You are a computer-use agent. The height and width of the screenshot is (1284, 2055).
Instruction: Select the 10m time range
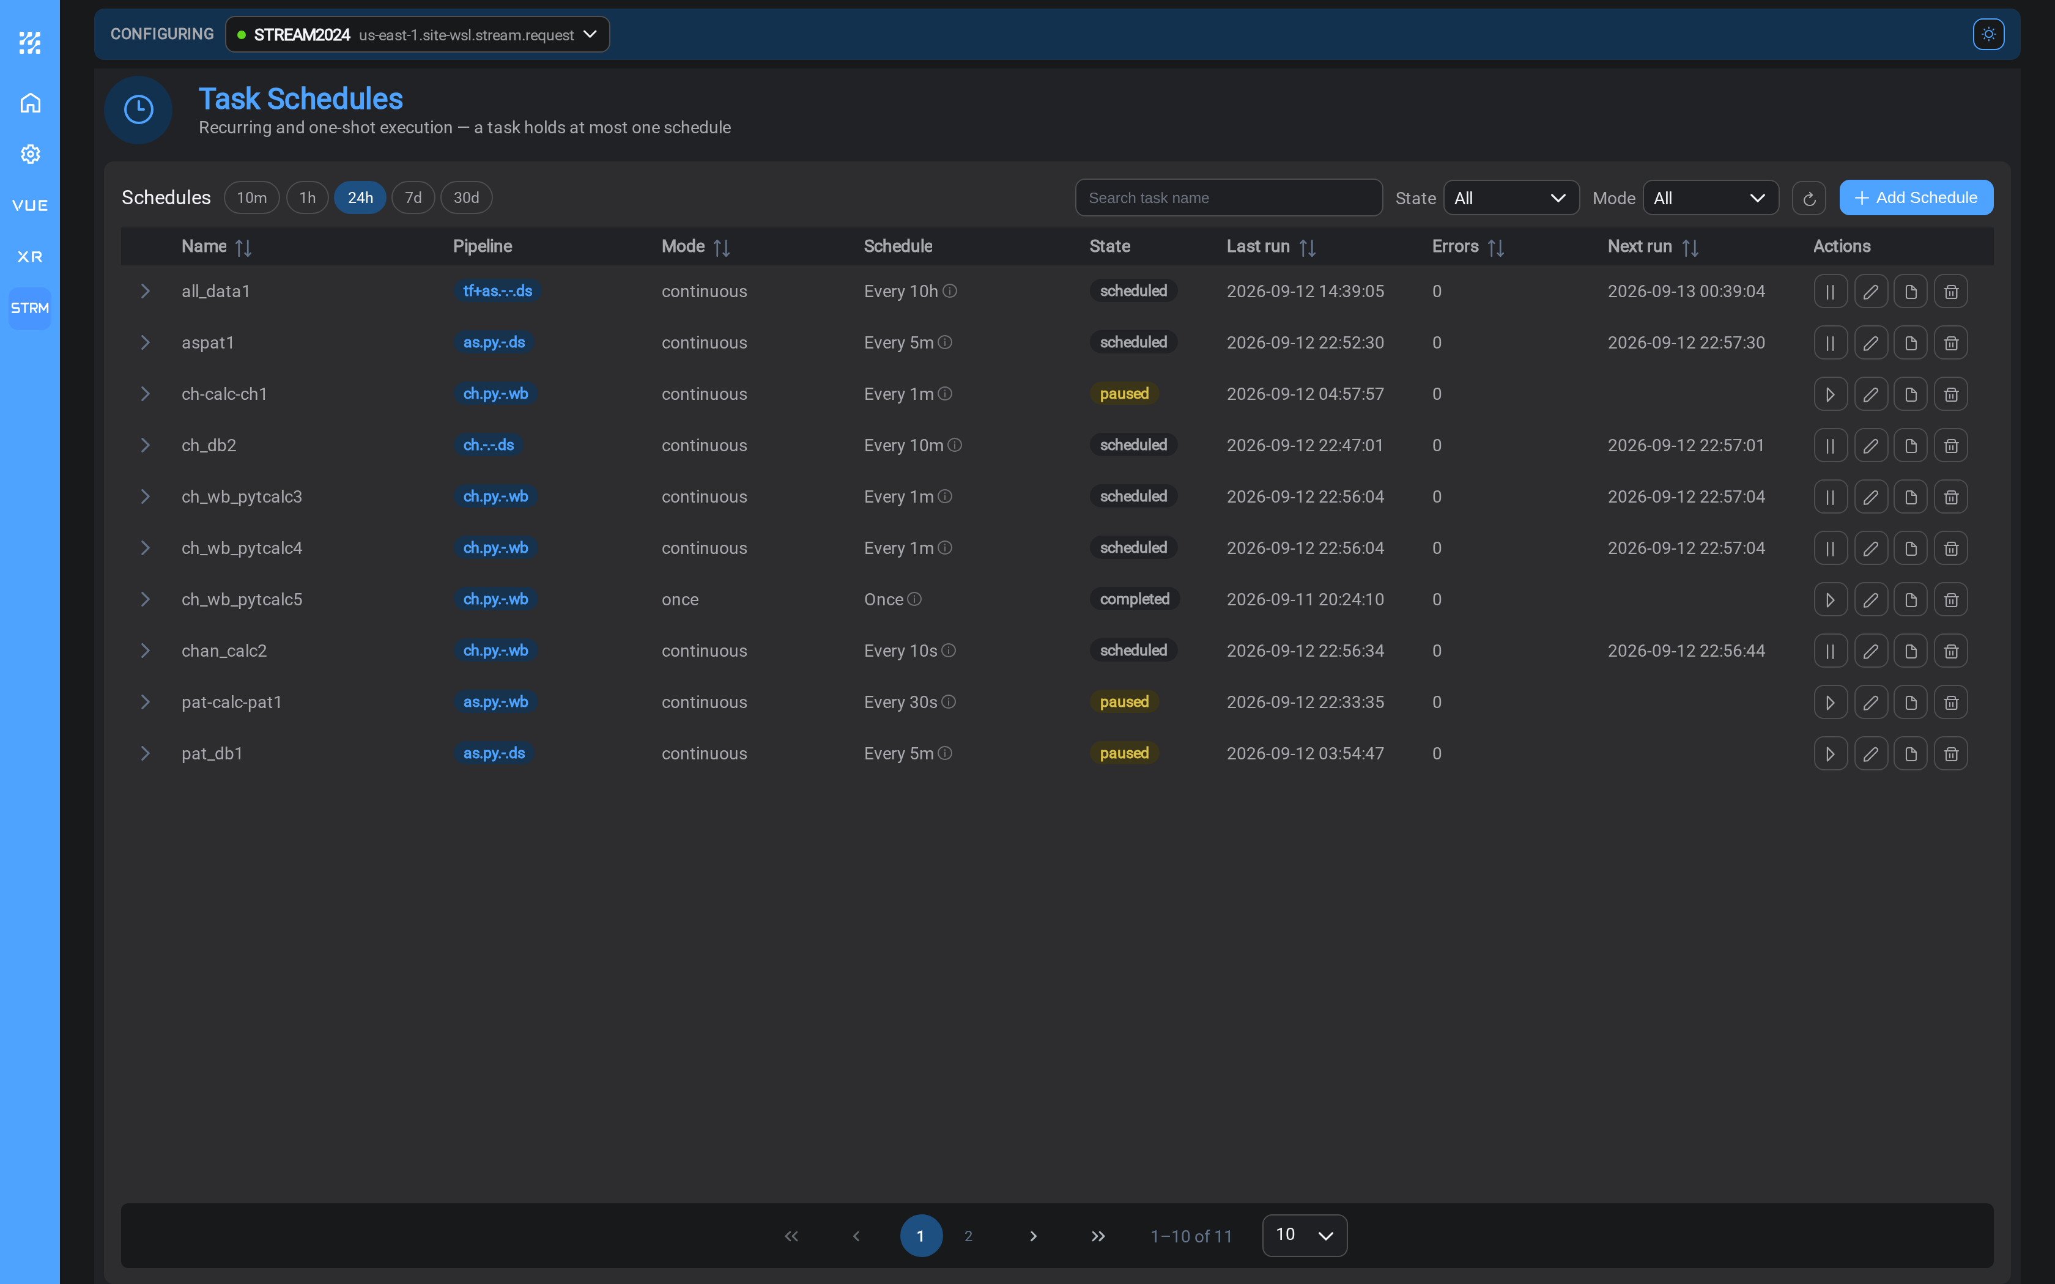pyautogui.click(x=251, y=198)
